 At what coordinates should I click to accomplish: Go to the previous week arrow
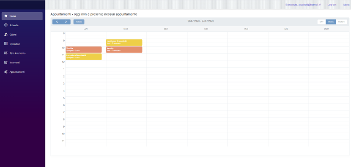tap(57, 22)
